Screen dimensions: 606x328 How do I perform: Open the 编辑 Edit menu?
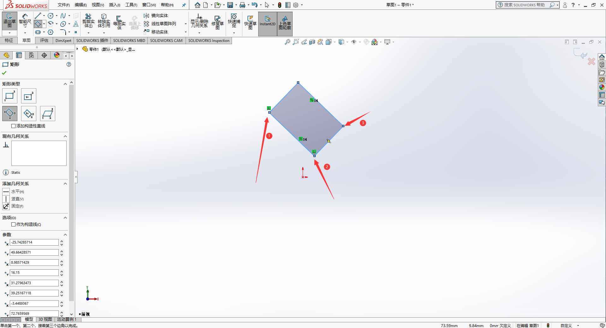(x=80, y=5)
